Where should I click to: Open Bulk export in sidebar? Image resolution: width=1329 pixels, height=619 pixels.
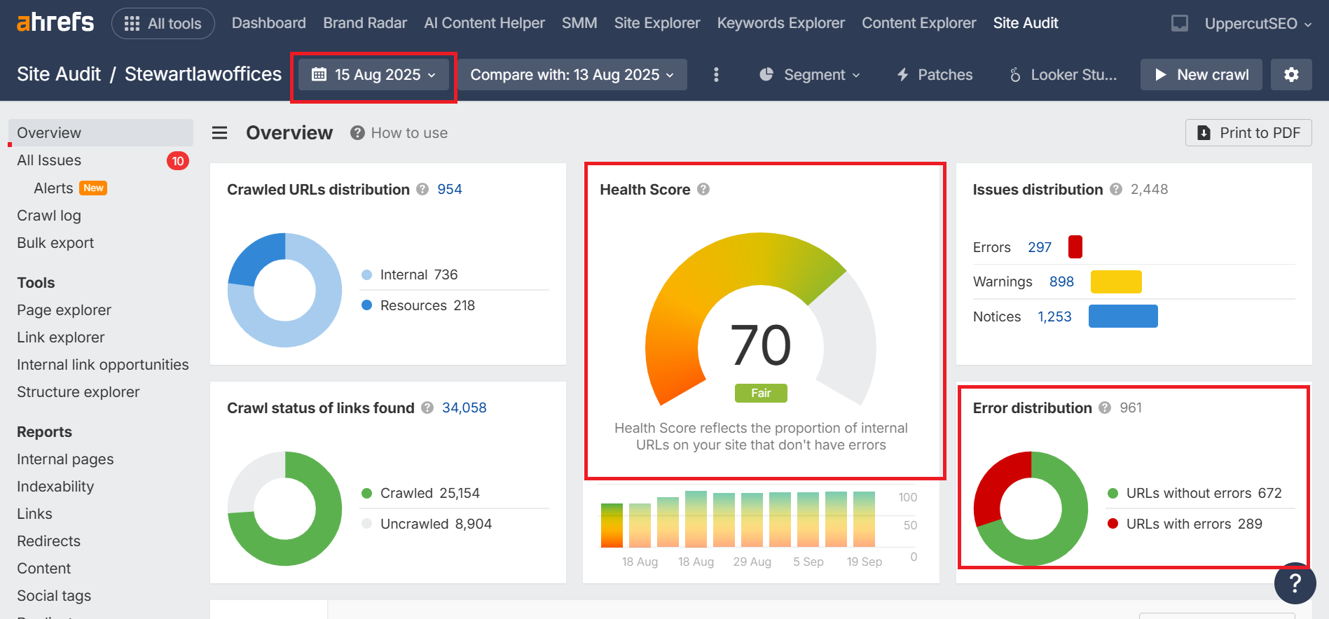(55, 242)
